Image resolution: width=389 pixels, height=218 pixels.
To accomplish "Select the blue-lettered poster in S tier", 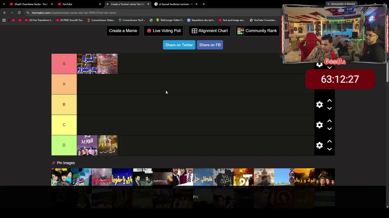I will coord(87,64).
